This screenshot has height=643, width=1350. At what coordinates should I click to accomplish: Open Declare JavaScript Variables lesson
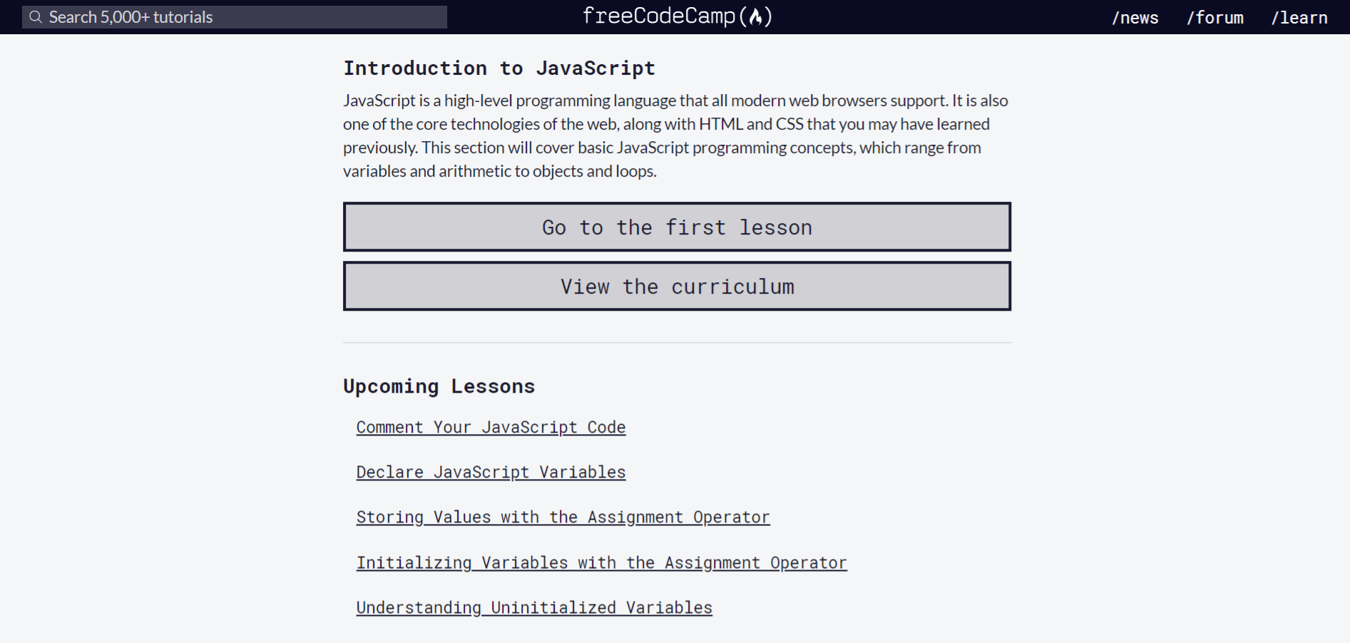tap(491, 472)
